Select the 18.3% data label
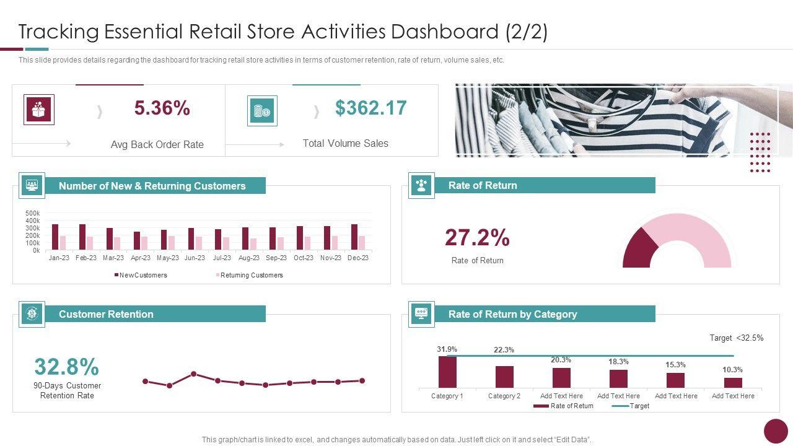This screenshot has height=446, width=793. tap(618, 362)
